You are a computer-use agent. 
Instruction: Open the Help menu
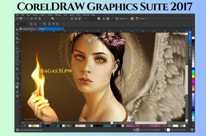[93, 15]
